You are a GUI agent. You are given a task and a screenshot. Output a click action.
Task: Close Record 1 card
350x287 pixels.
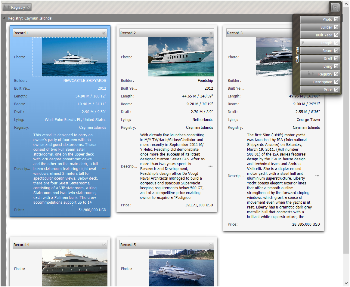click(x=104, y=33)
